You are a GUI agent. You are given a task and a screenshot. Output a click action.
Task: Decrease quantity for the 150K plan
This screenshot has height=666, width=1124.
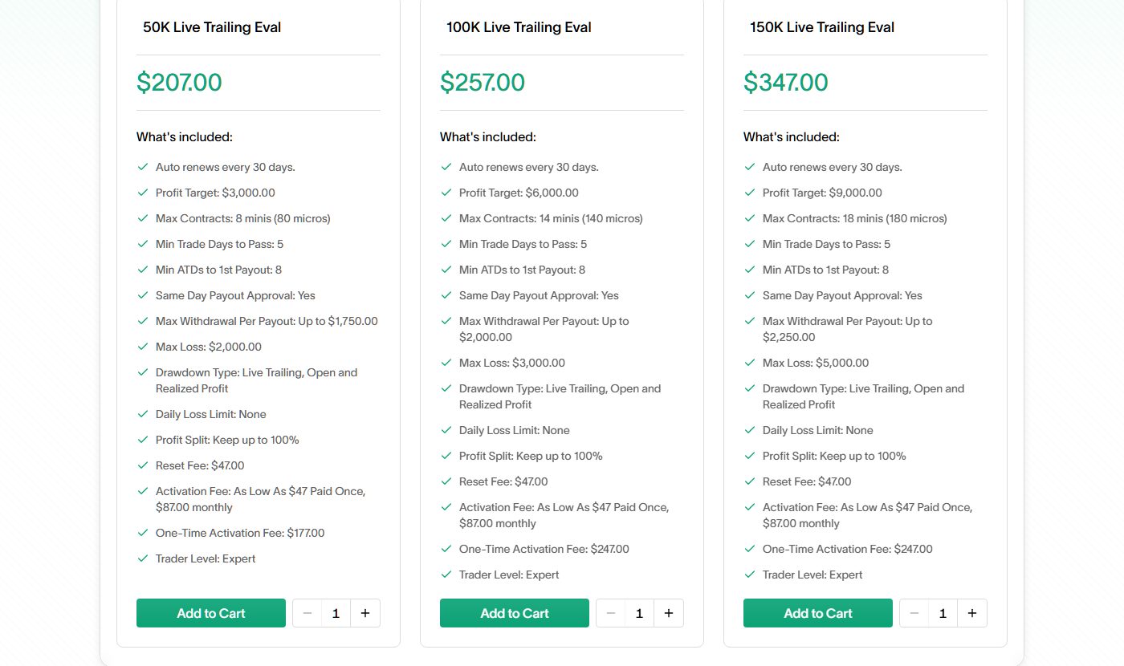pos(914,613)
